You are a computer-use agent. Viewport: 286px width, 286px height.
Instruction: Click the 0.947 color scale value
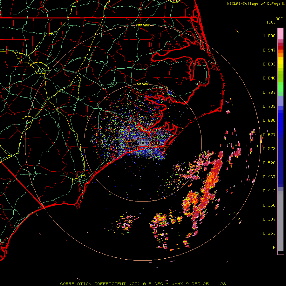click(269, 50)
